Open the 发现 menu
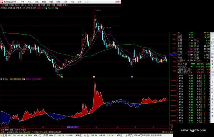 [58, 2]
